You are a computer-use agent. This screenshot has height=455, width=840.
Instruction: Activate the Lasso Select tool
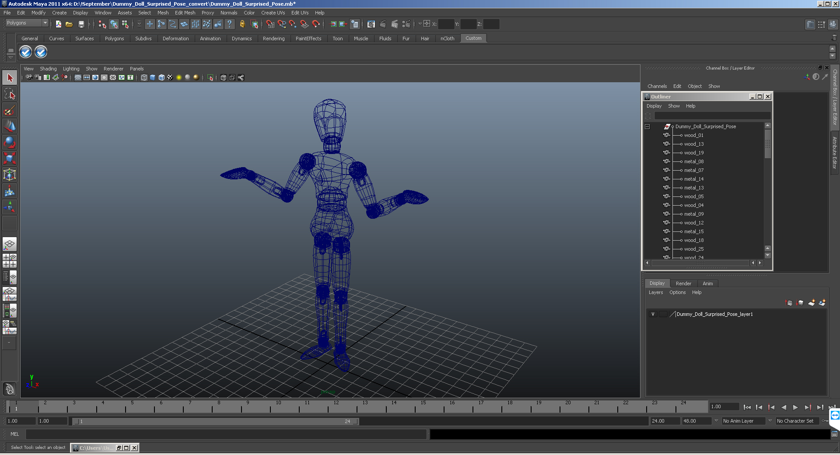(x=10, y=94)
